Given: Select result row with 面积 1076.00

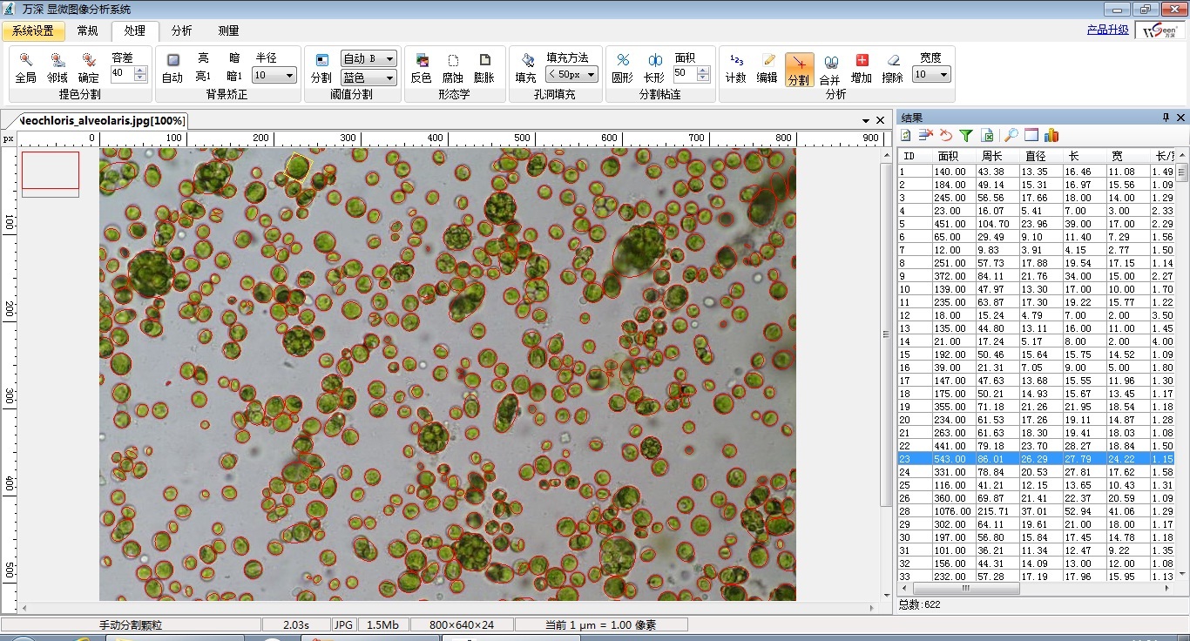Looking at the screenshot, I should click(1036, 511).
